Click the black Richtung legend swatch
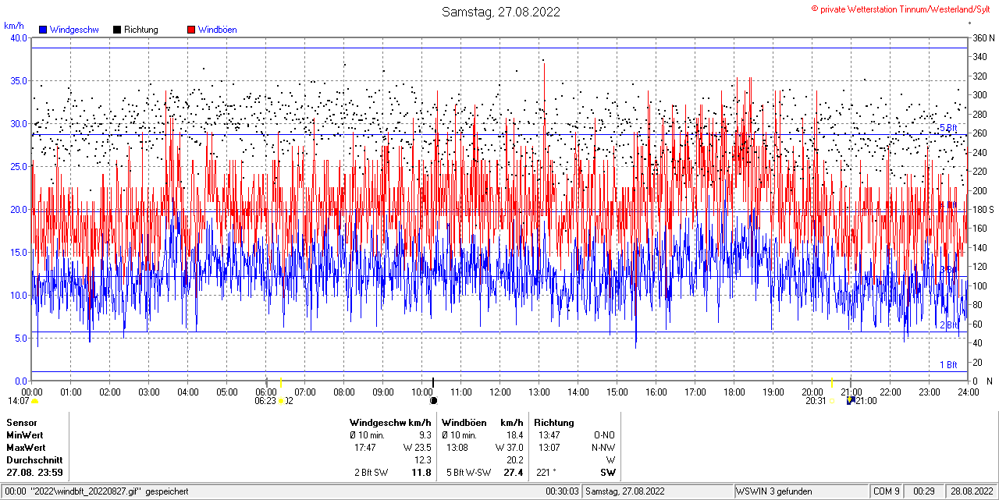This screenshot has height=500, width=999. (117, 30)
